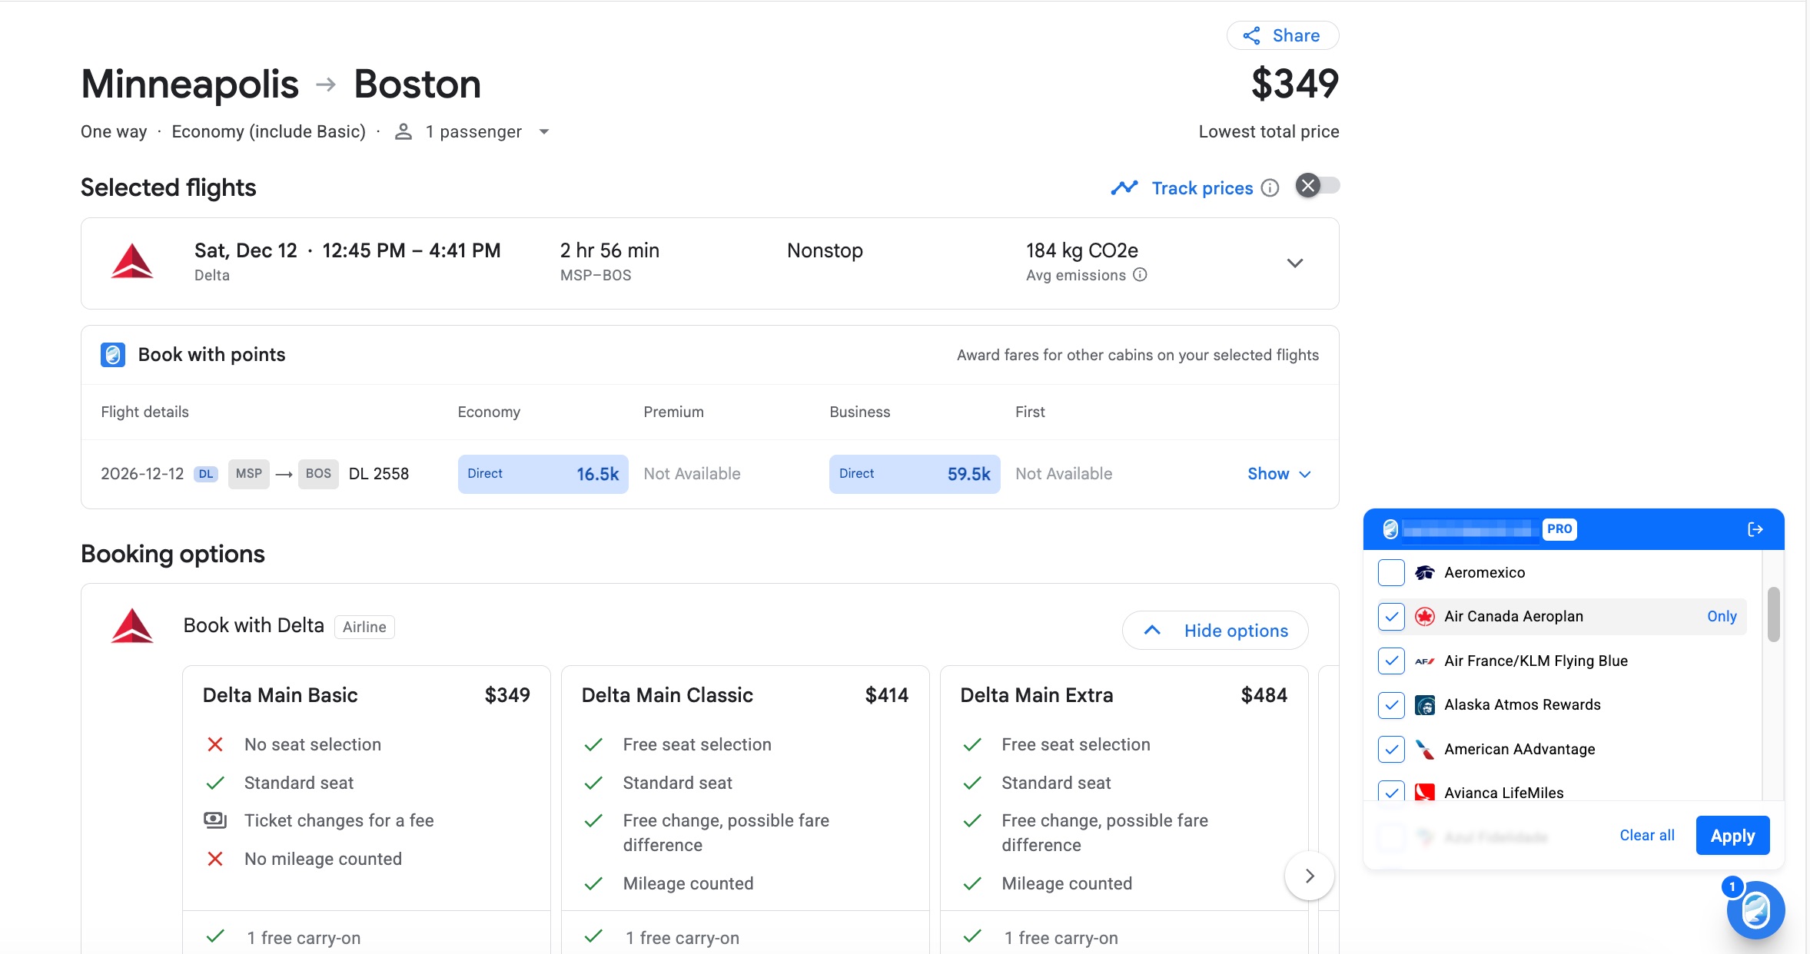Advance fare cards with next arrow
The height and width of the screenshot is (954, 1810).
coord(1310,876)
